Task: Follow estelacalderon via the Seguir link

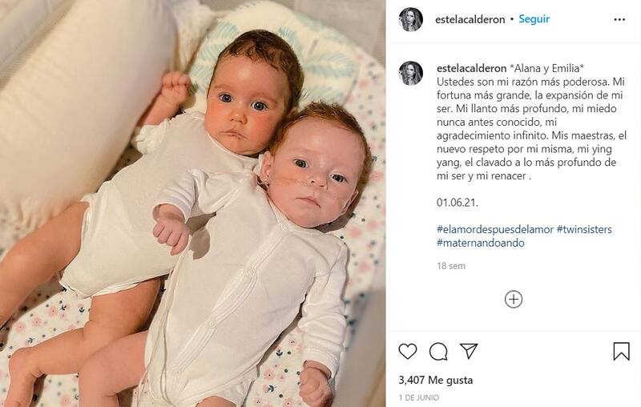Action: (534, 19)
